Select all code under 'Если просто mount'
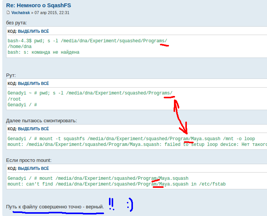Screen dimensions: 267x216 [x=33, y=168]
